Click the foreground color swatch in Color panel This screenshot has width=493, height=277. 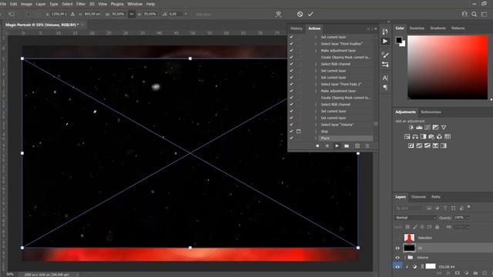coord(399,40)
